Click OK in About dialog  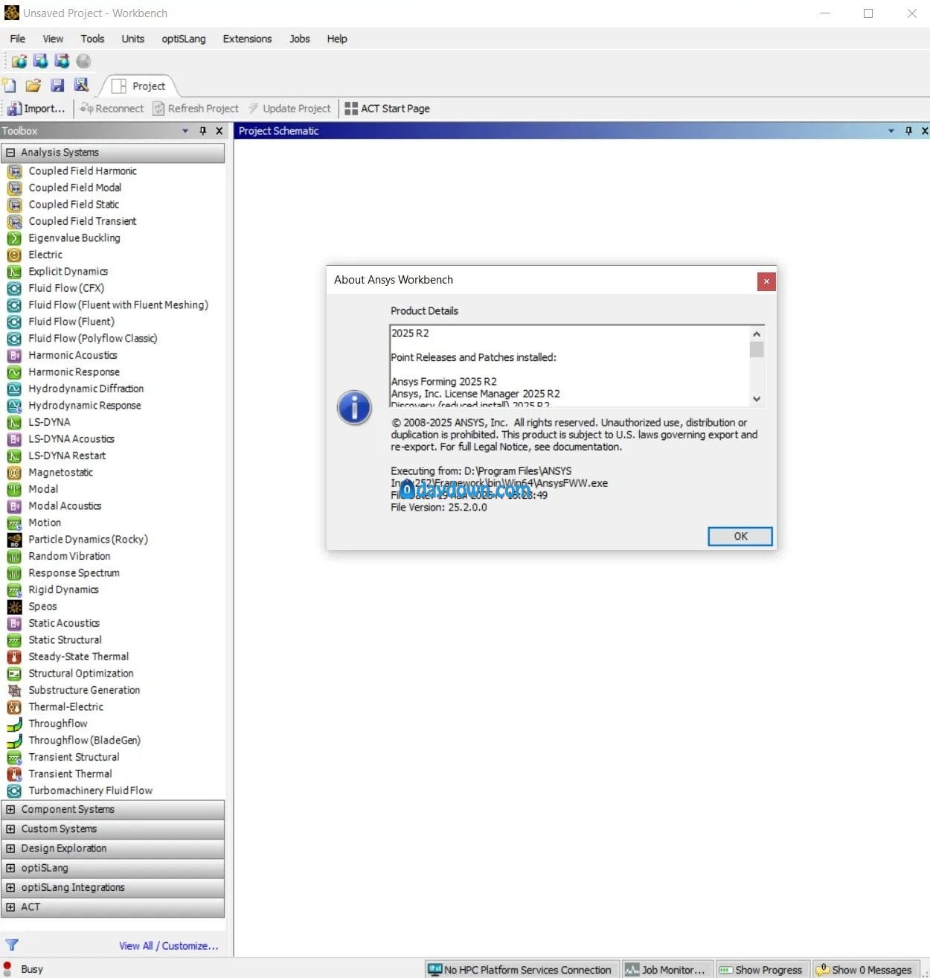(740, 536)
